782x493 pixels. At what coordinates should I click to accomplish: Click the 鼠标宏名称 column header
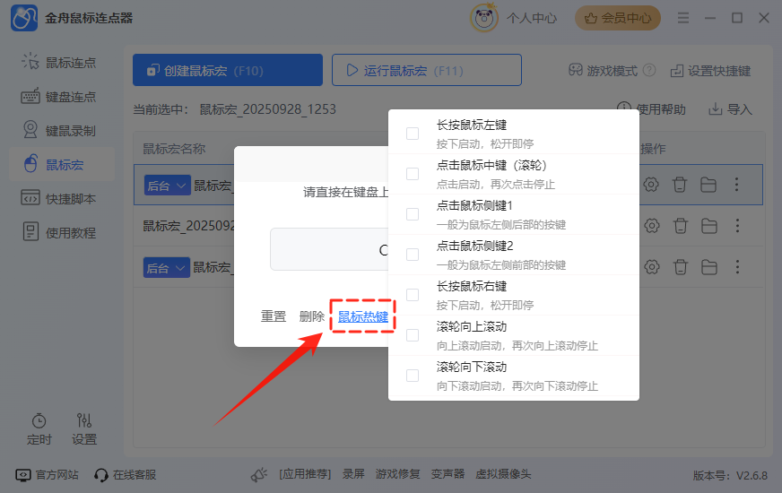pos(174,149)
